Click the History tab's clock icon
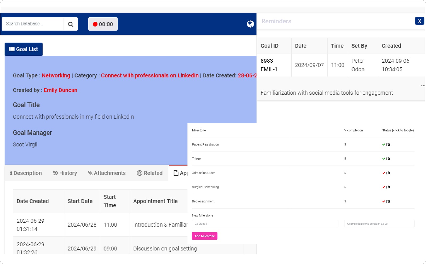Screen dimensions: 426x264 coord(55,173)
